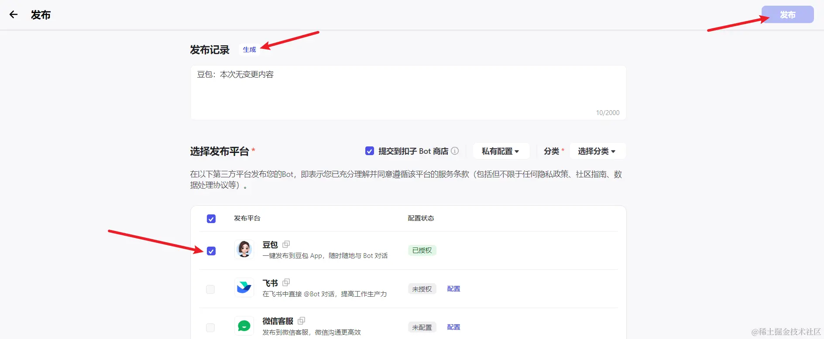Screen dimensions: 824x339
Task: Check the 飞书 platform checkbox
Action: point(210,289)
